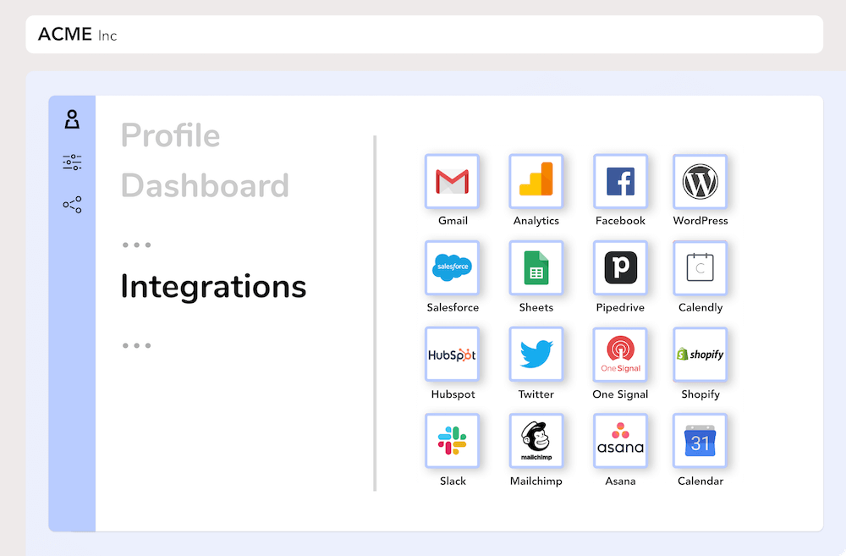Open the WordPress integration tile
The image size is (846, 556).
700,181
